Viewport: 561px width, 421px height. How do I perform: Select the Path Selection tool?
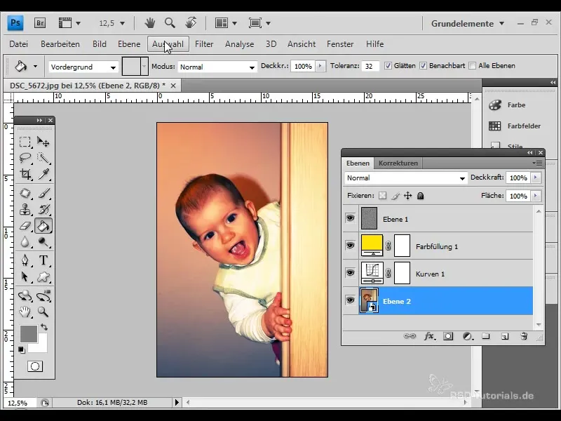point(25,276)
